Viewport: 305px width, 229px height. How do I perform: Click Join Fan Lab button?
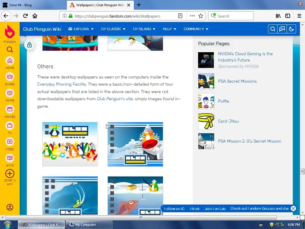215,208
